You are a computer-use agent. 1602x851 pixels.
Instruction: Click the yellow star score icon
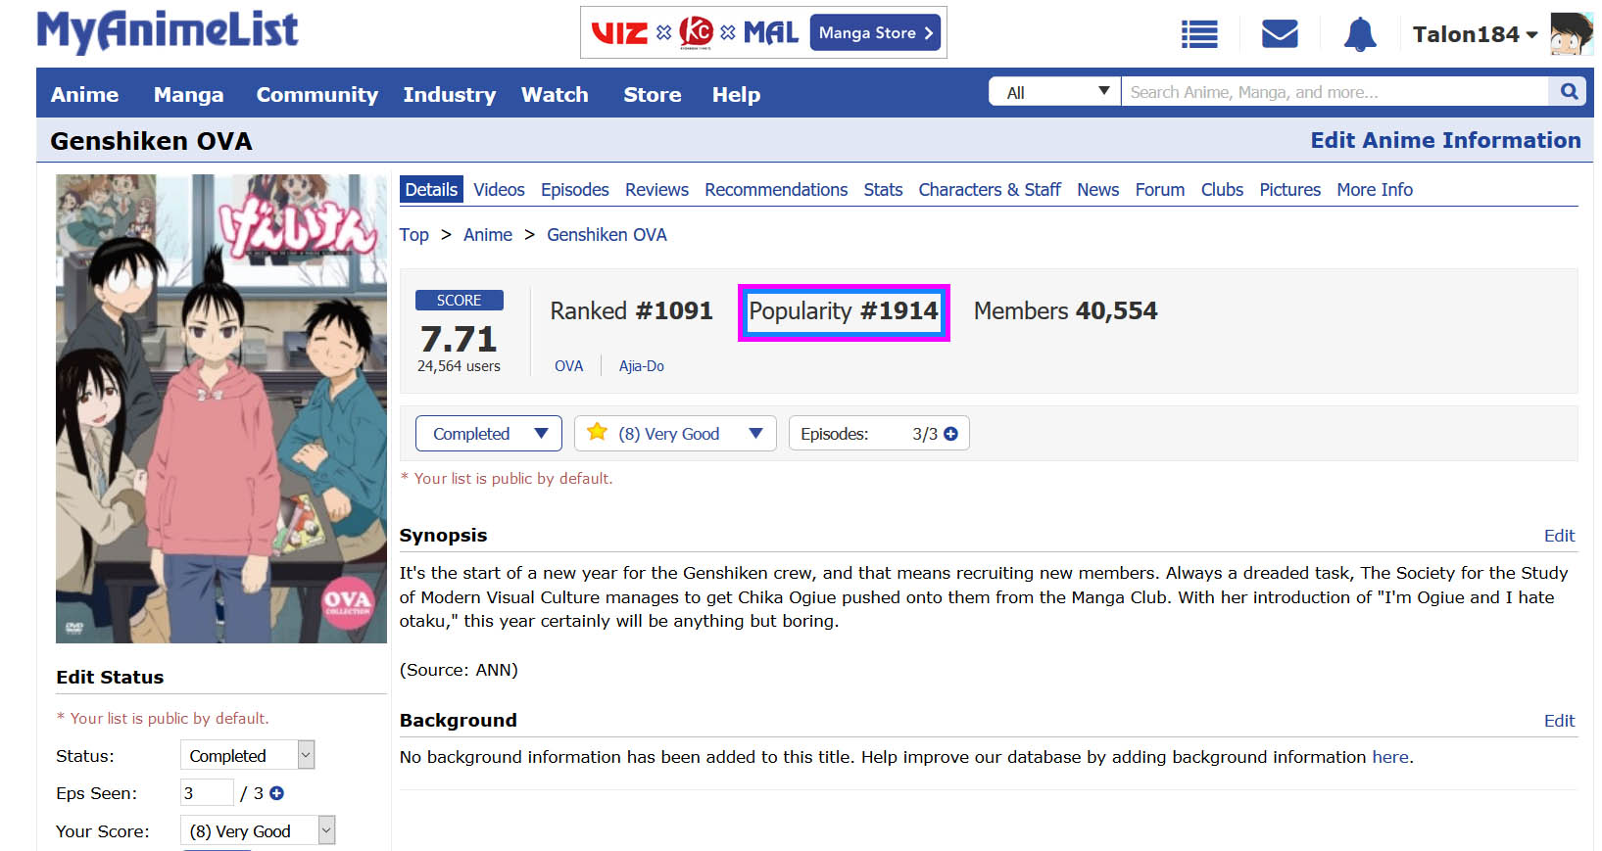coord(597,432)
